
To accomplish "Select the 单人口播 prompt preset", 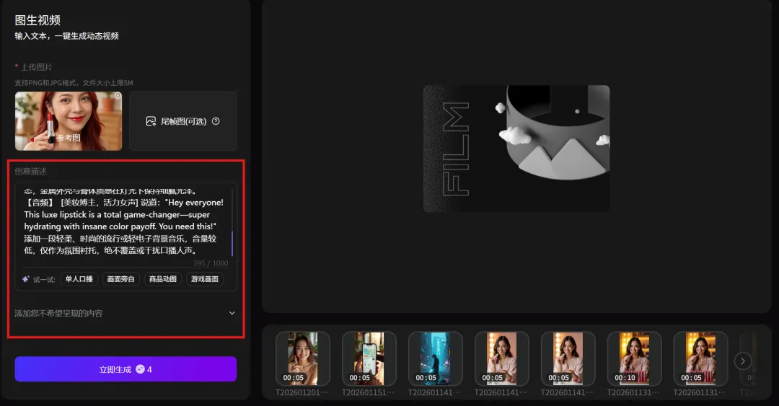I will pos(79,279).
